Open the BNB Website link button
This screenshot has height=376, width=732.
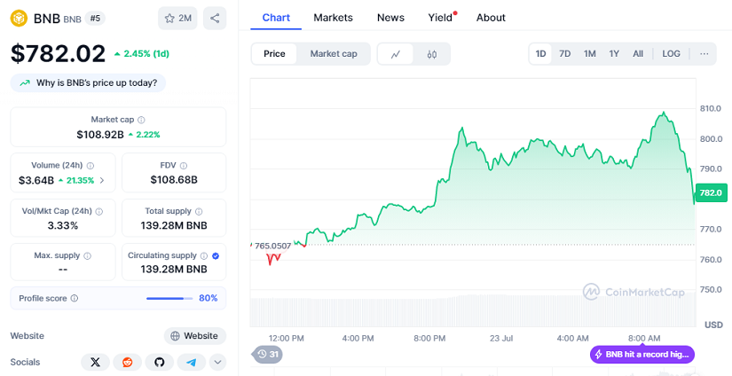[x=194, y=336]
